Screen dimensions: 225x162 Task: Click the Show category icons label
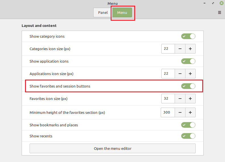pos(47,37)
